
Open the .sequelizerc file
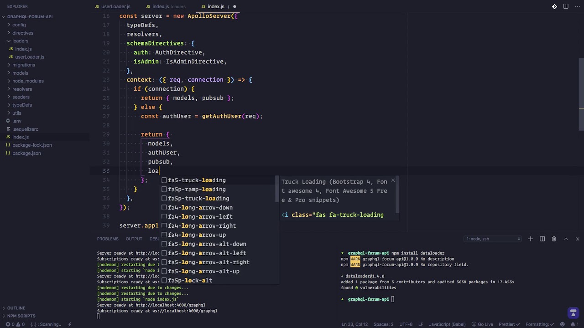tap(45, 129)
